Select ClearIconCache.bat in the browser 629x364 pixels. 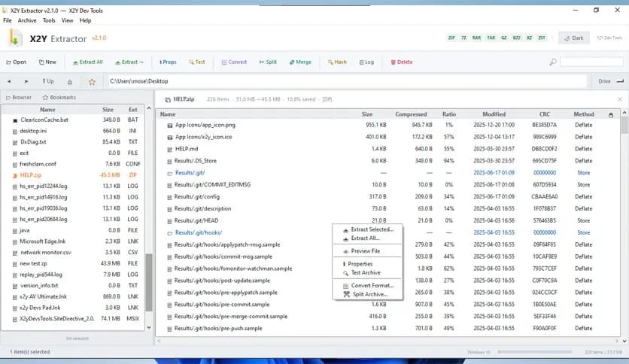tap(73, 120)
